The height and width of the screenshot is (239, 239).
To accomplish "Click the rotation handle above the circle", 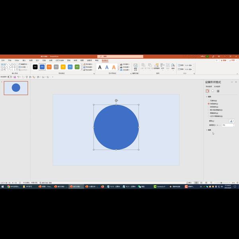I will [116, 100].
